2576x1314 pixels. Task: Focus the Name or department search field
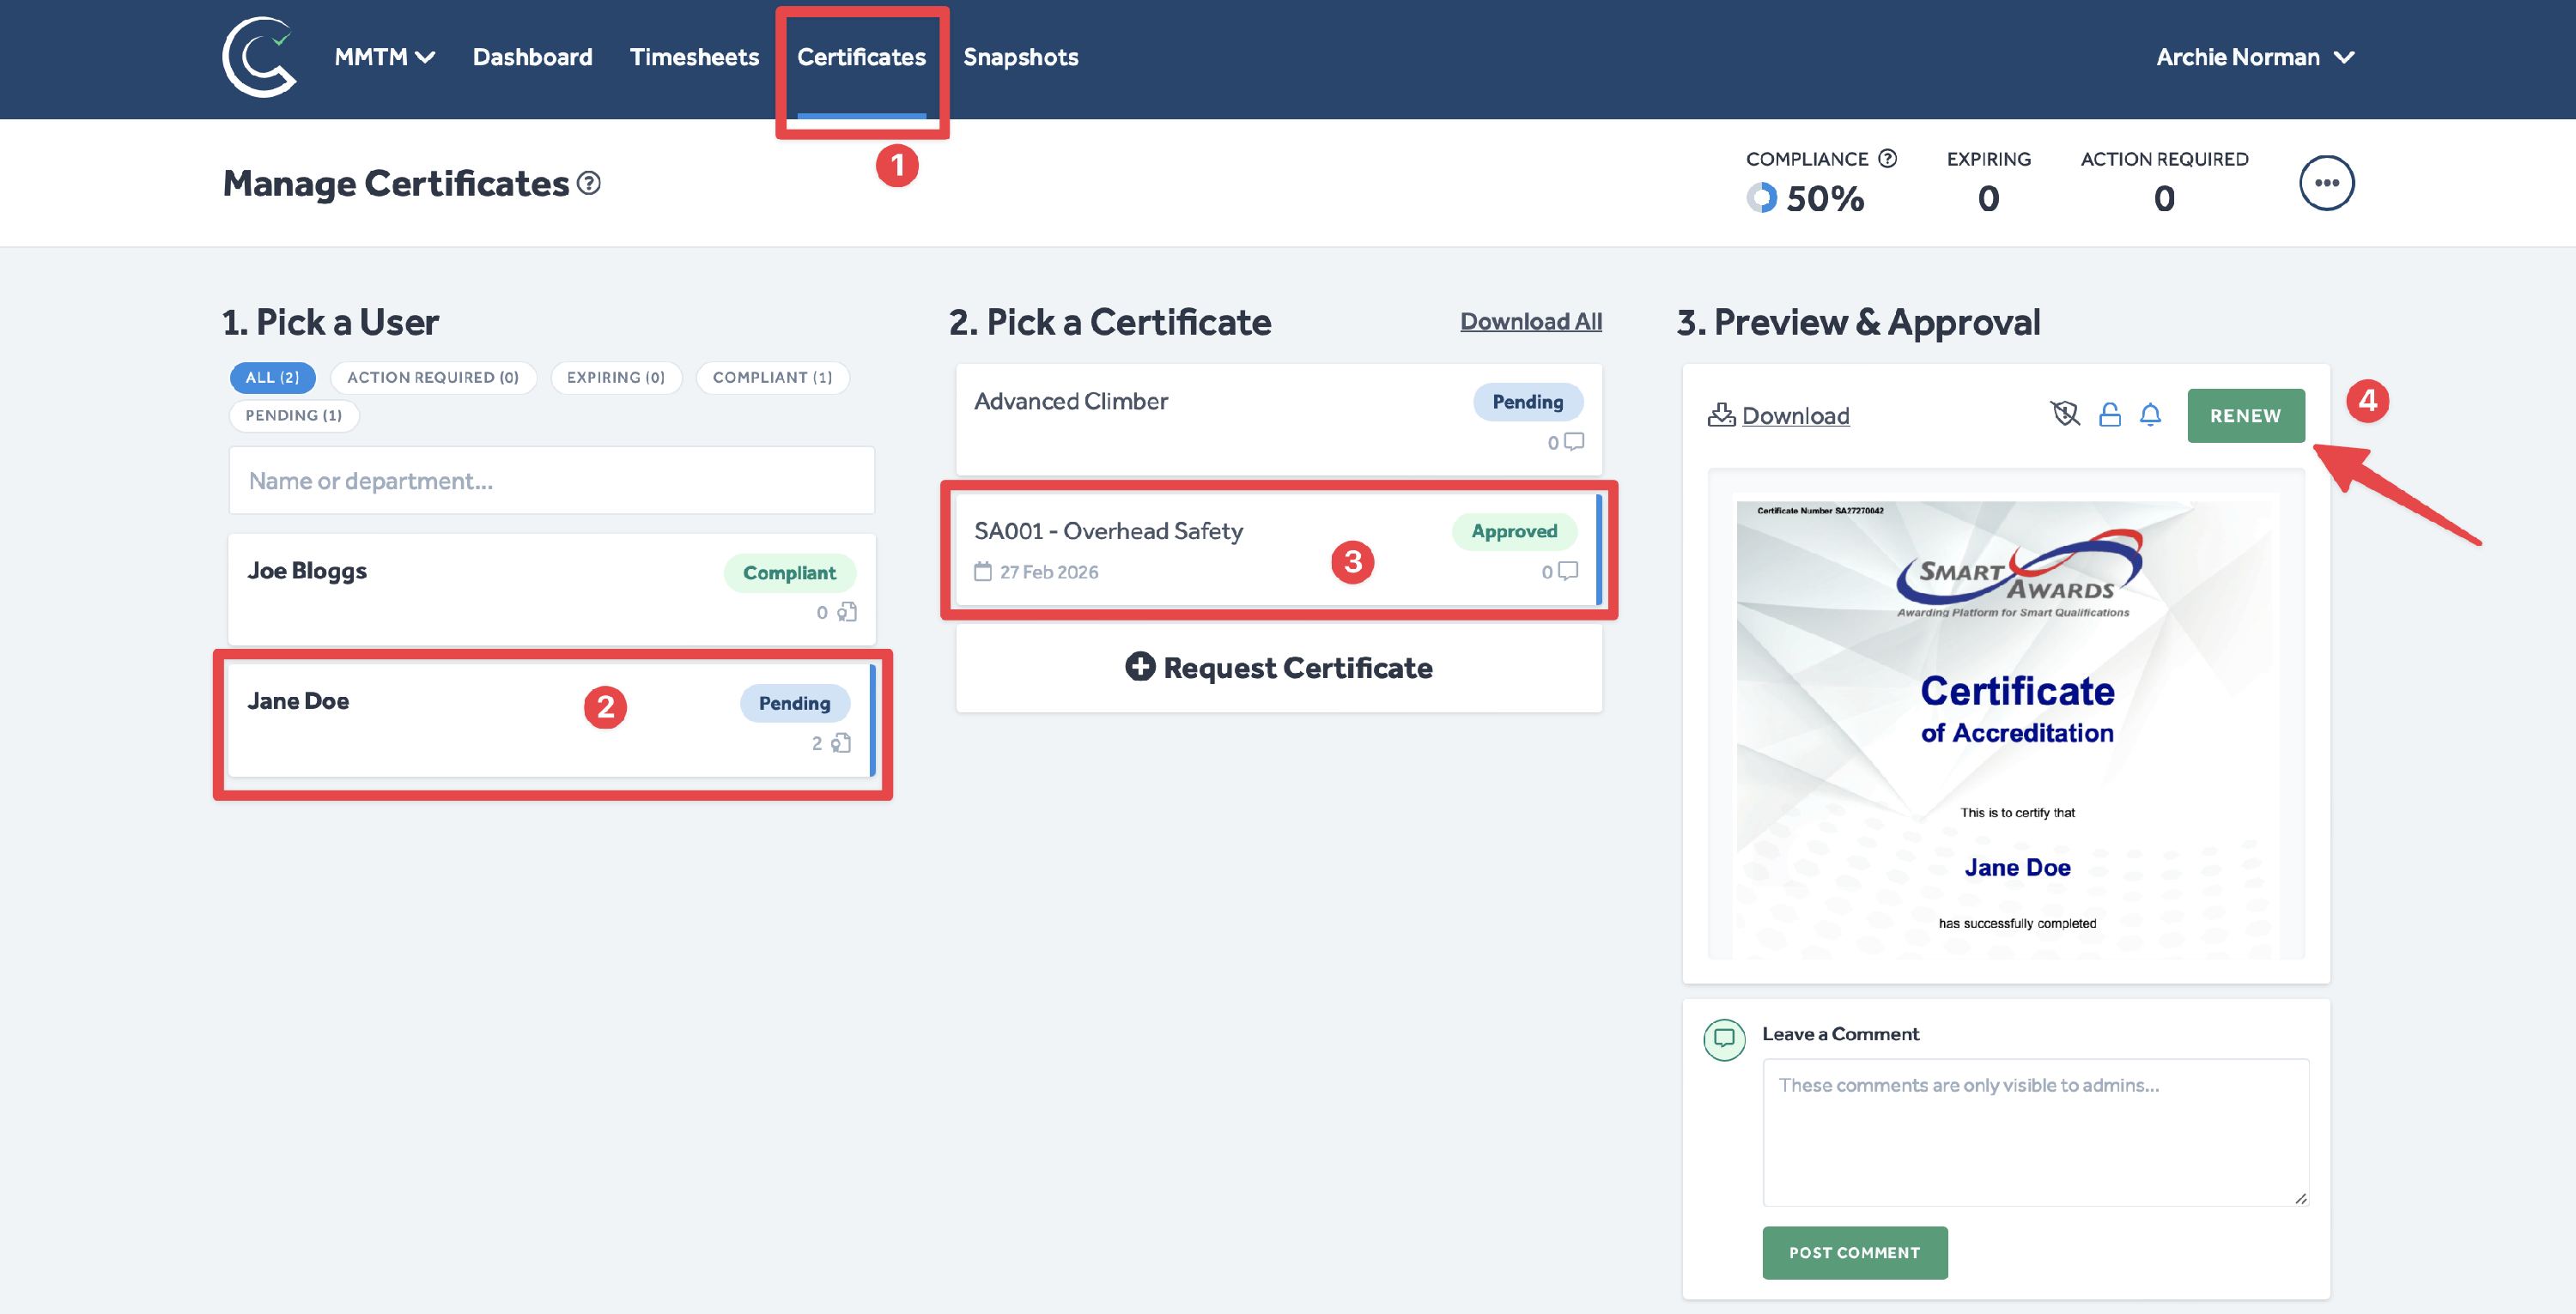coord(551,481)
